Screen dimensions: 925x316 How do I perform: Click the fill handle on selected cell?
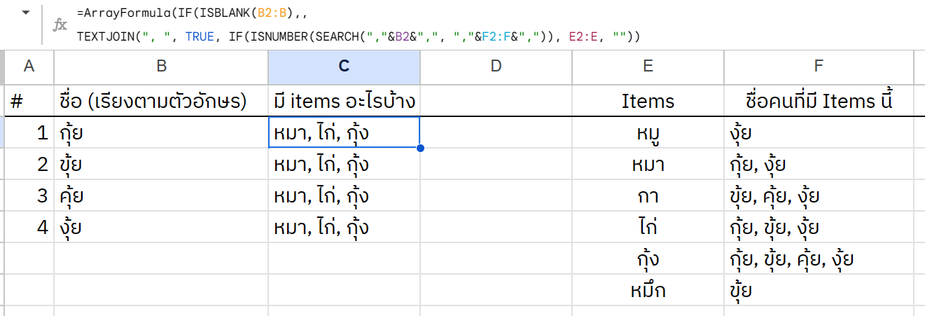click(420, 148)
